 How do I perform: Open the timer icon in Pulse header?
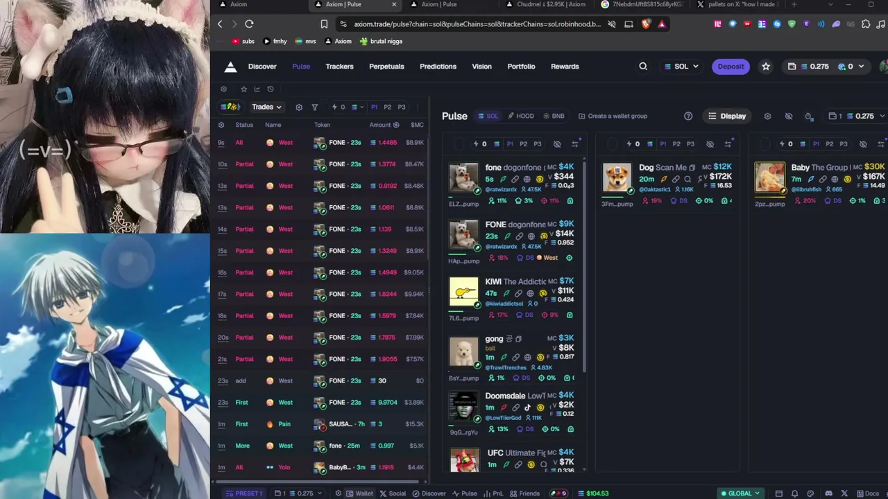(809, 116)
